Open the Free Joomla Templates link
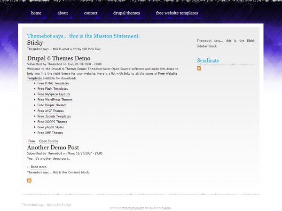Viewport: 282px width, 211px height. click(54, 116)
